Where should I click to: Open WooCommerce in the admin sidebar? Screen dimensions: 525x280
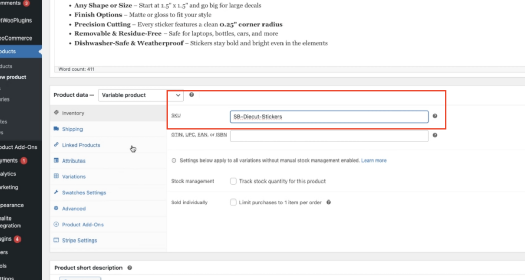tap(16, 38)
